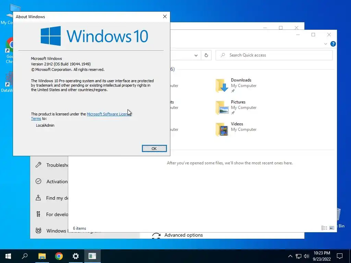Open File Explorer help icon
This screenshot has width=351, height=263.
(333, 44)
